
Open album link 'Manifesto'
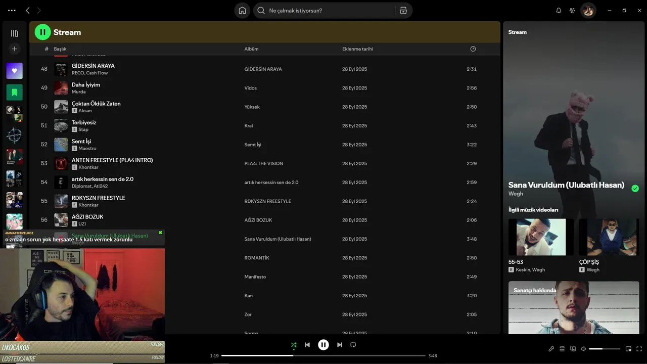[255, 277]
